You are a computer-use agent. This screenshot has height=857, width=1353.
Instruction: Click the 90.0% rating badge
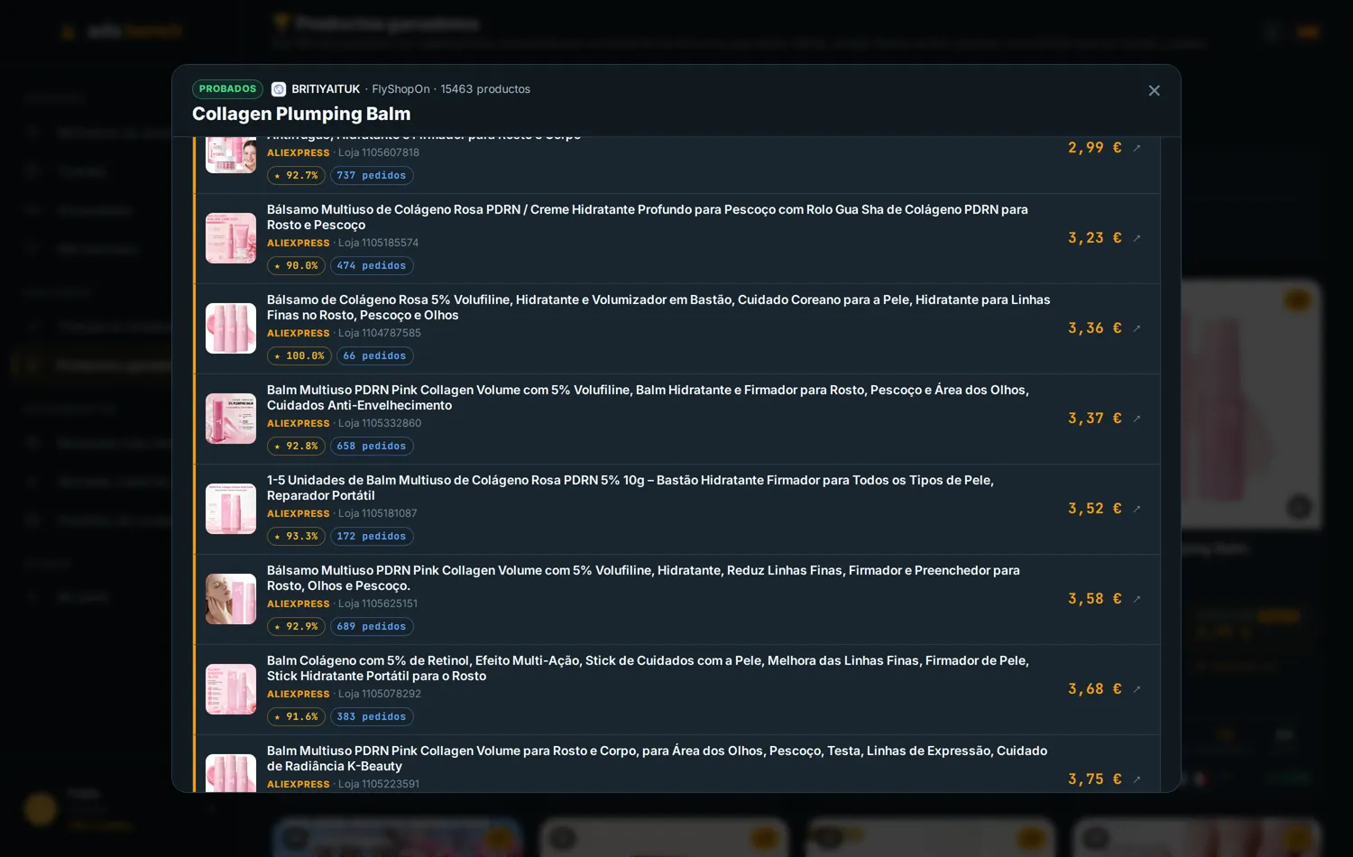296,266
